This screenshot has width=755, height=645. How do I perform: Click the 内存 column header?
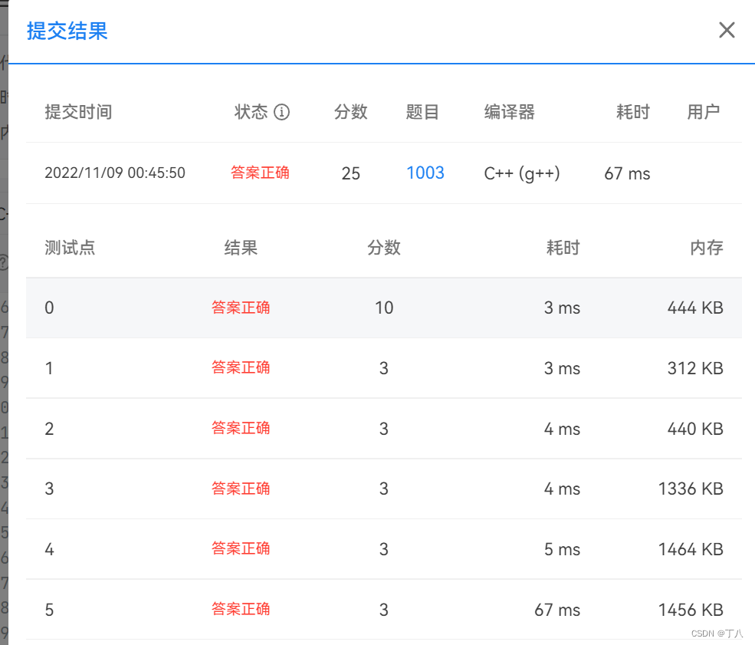tap(707, 248)
